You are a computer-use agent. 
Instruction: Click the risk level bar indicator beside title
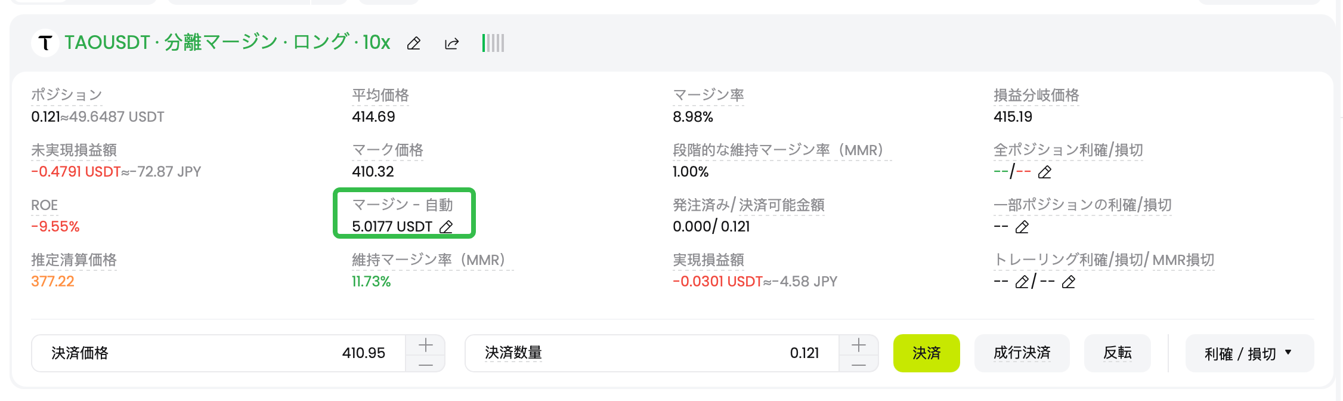click(x=493, y=43)
